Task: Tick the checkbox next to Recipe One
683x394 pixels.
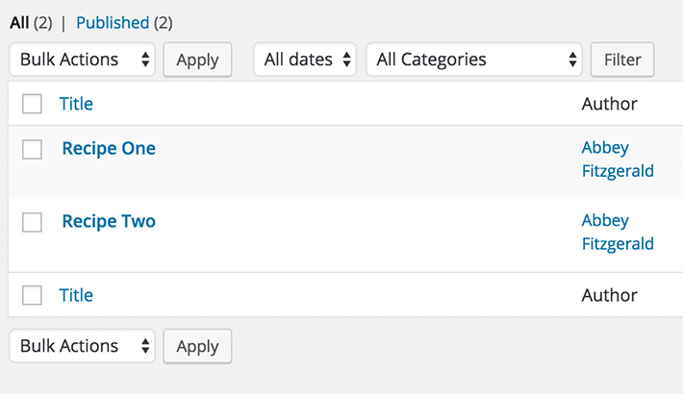Action: click(32, 149)
